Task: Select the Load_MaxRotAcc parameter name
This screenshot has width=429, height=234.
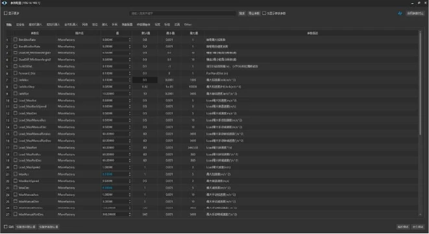Action: [x=30, y=154]
